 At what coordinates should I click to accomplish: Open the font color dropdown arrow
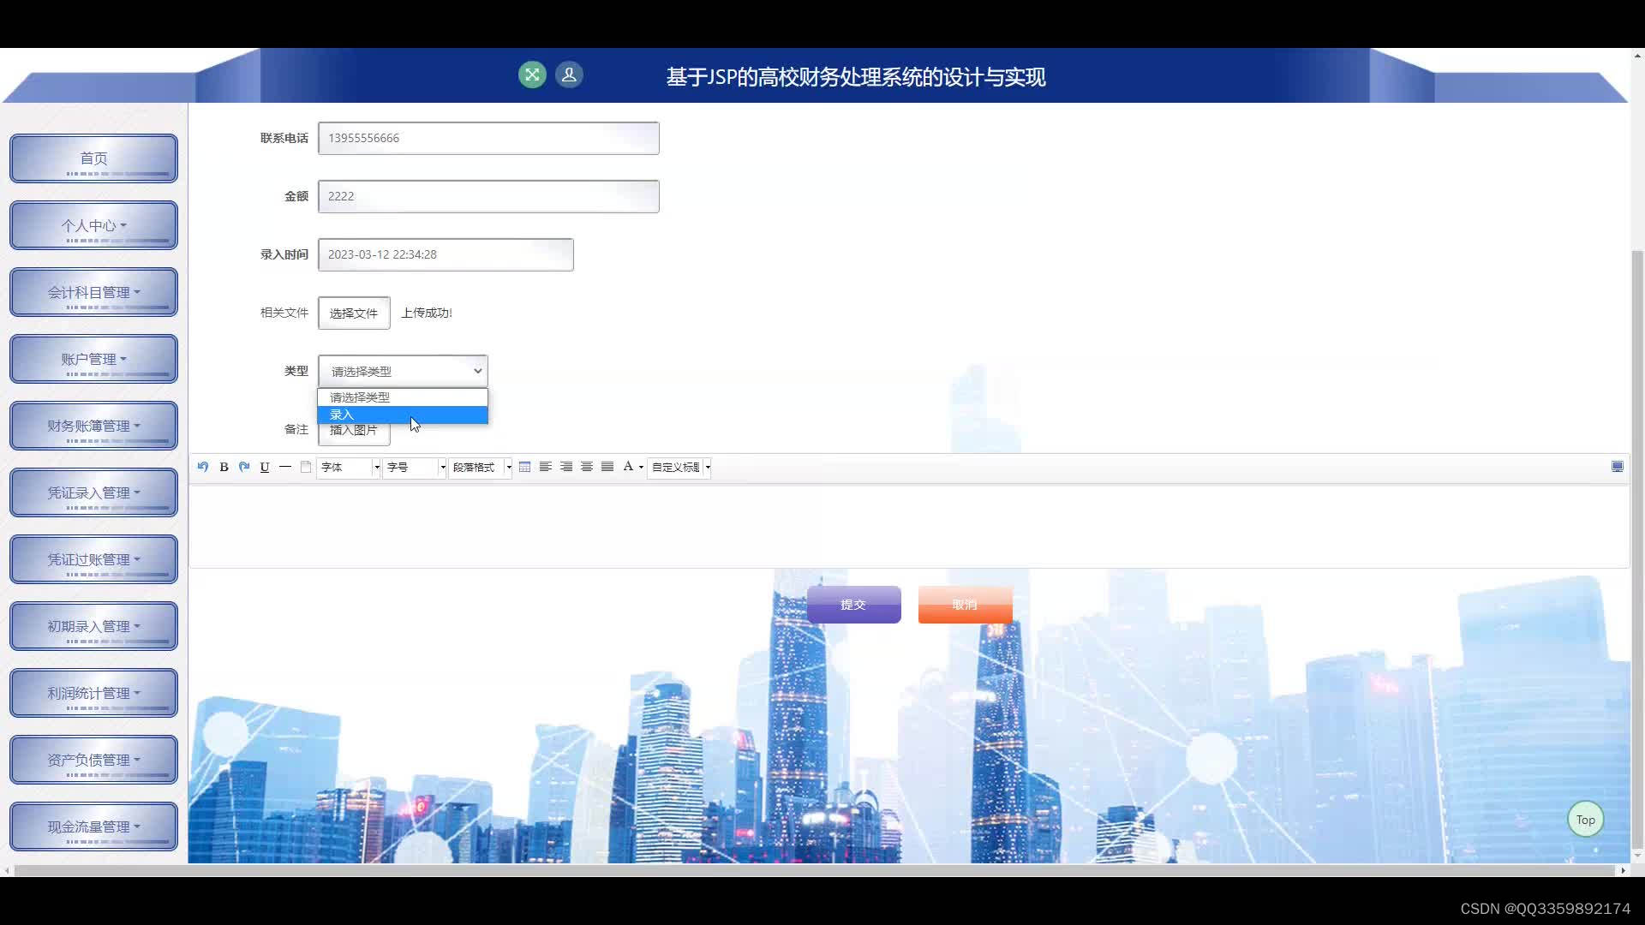tap(641, 468)
